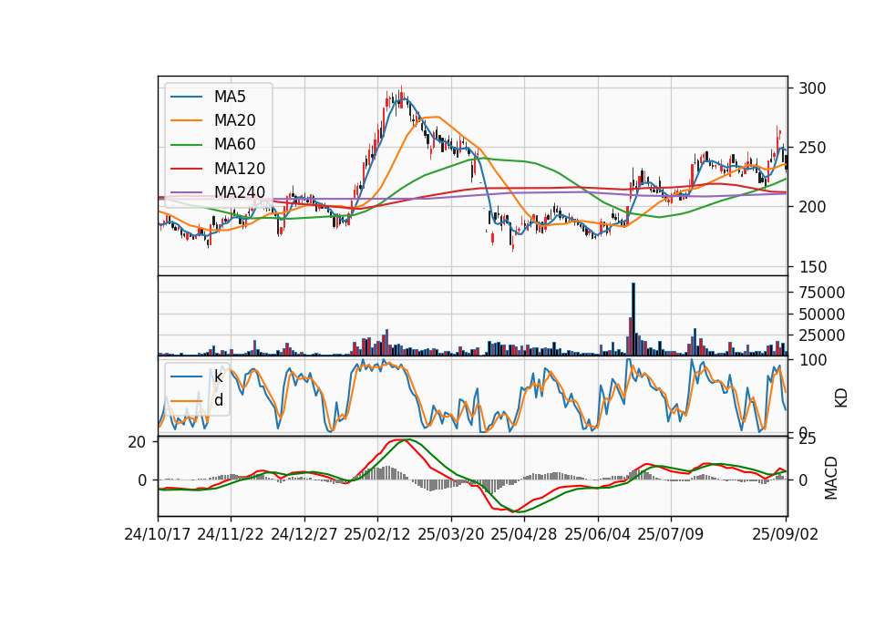Click the MACD left axis label 20
The height and width of the screenshot is (629, 875).
[x=137, y=443]
